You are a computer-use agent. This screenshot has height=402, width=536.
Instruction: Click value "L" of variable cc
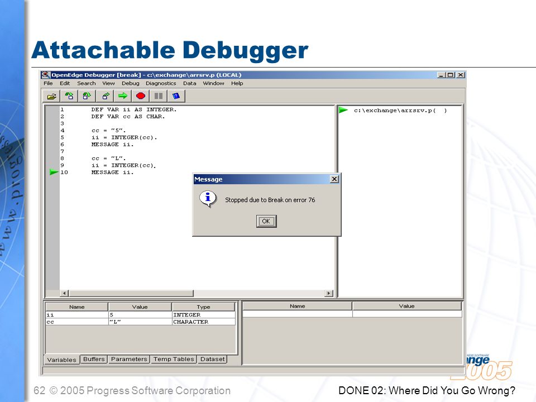[140, 322]
